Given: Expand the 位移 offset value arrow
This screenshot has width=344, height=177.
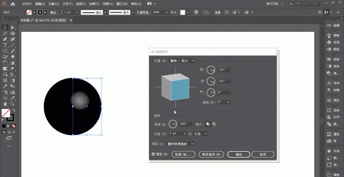Looking at the screenshot, I should pyautogui.click(x=185, y=134).
